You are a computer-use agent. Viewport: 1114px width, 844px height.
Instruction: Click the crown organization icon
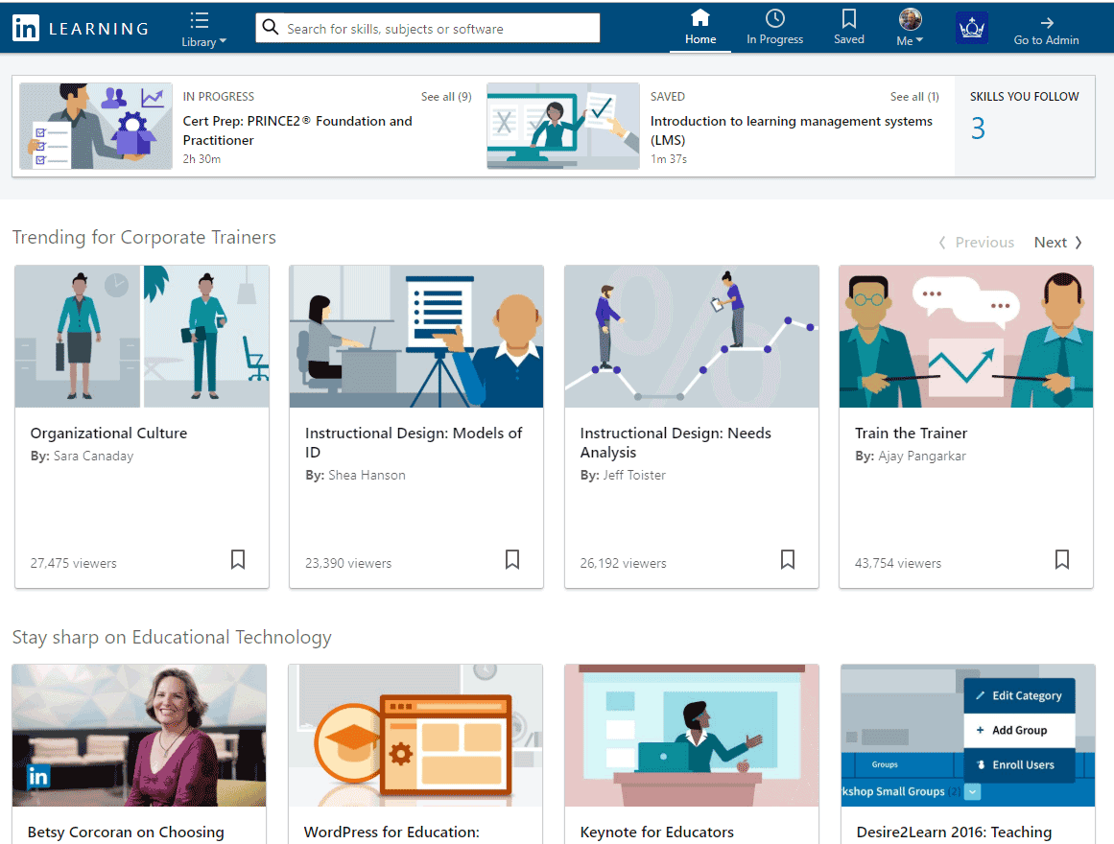click(971, 26)
